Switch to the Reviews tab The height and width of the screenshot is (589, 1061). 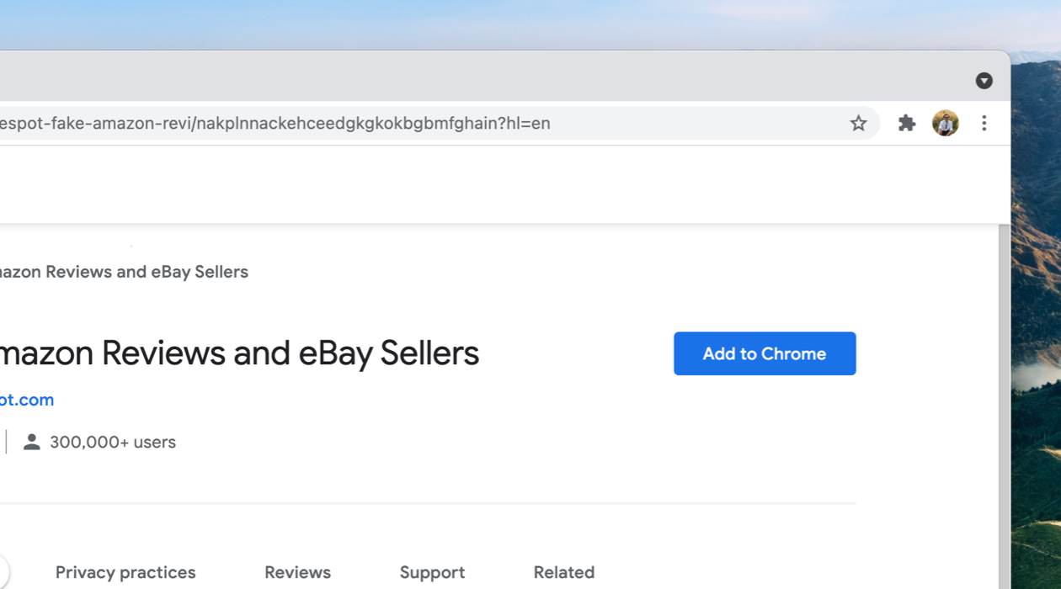297,572
